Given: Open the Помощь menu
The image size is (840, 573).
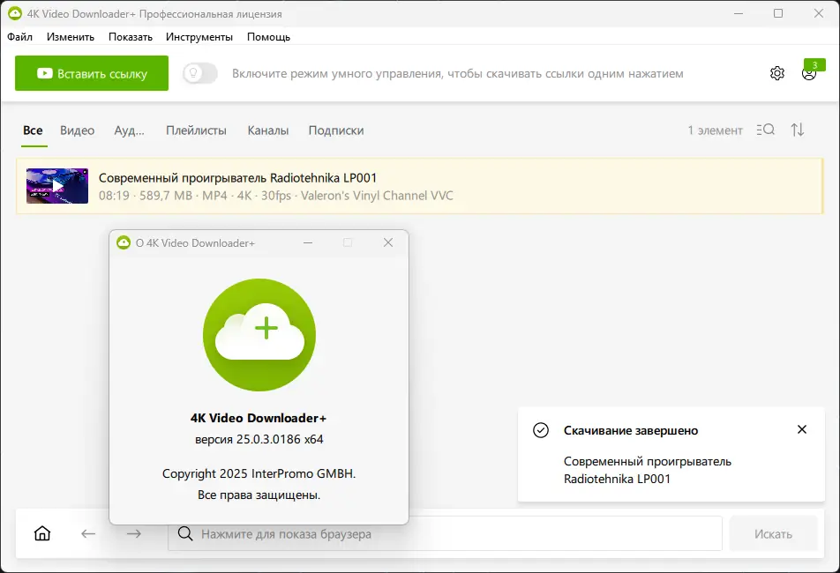Looking at the screenshot, I should pos(268,37).
